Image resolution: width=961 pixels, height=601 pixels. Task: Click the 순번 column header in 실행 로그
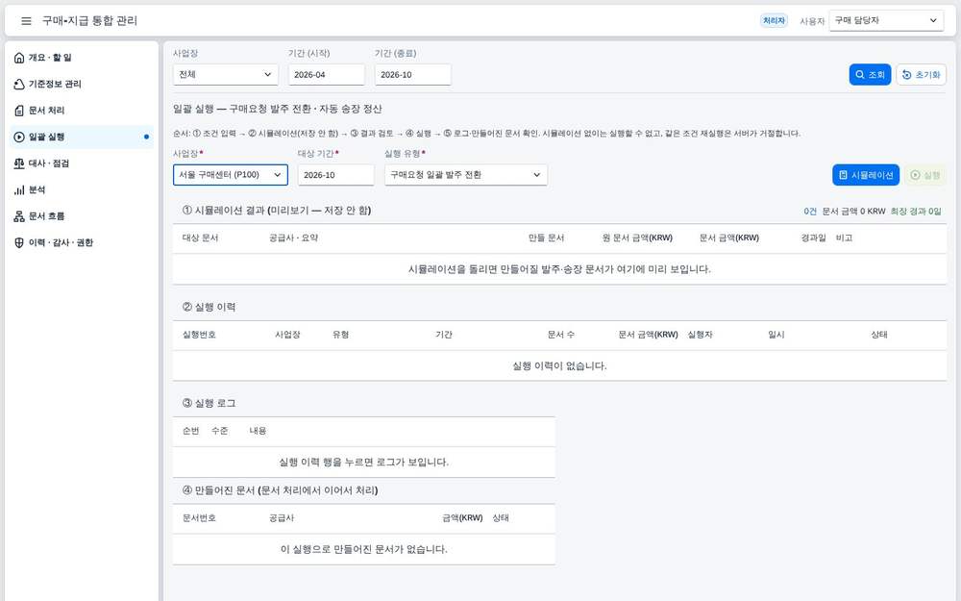tap(190, 431)
